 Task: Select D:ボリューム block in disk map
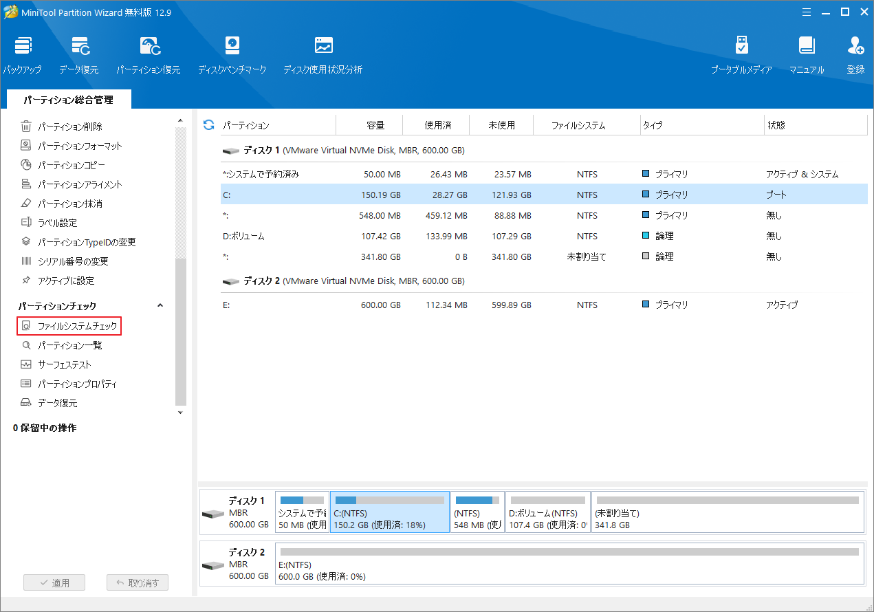tap(548, 512)
